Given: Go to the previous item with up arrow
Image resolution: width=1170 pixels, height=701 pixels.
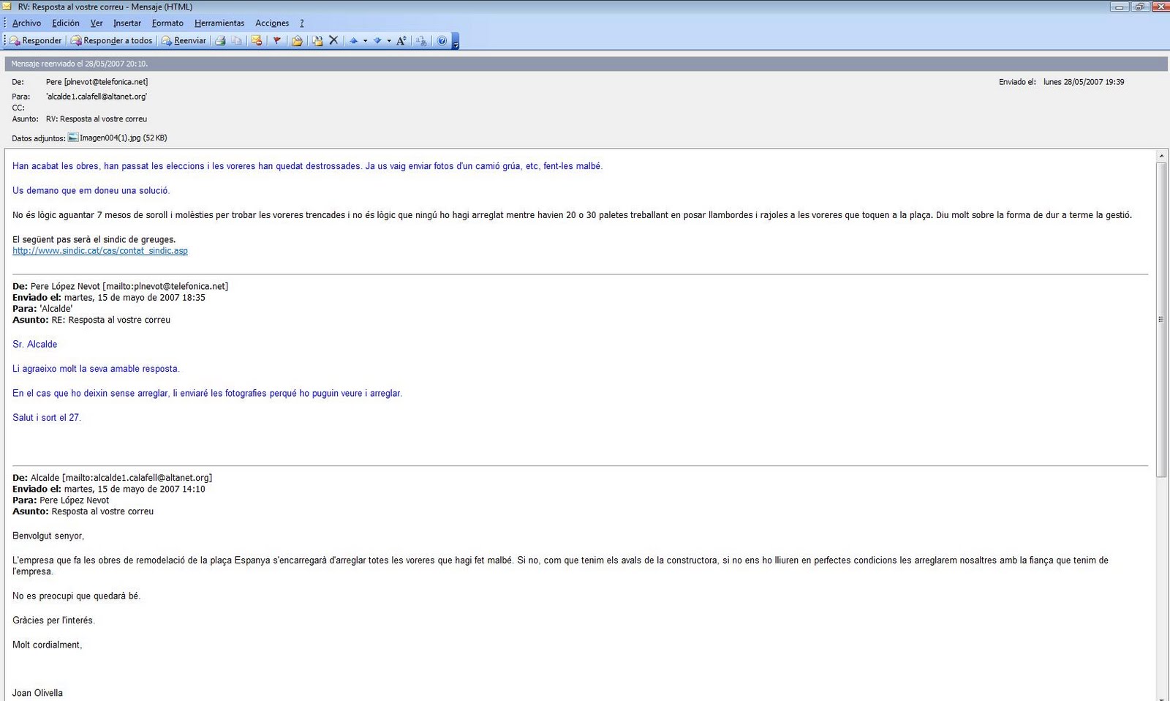Looking at the screenshot, I should (354, 41).
